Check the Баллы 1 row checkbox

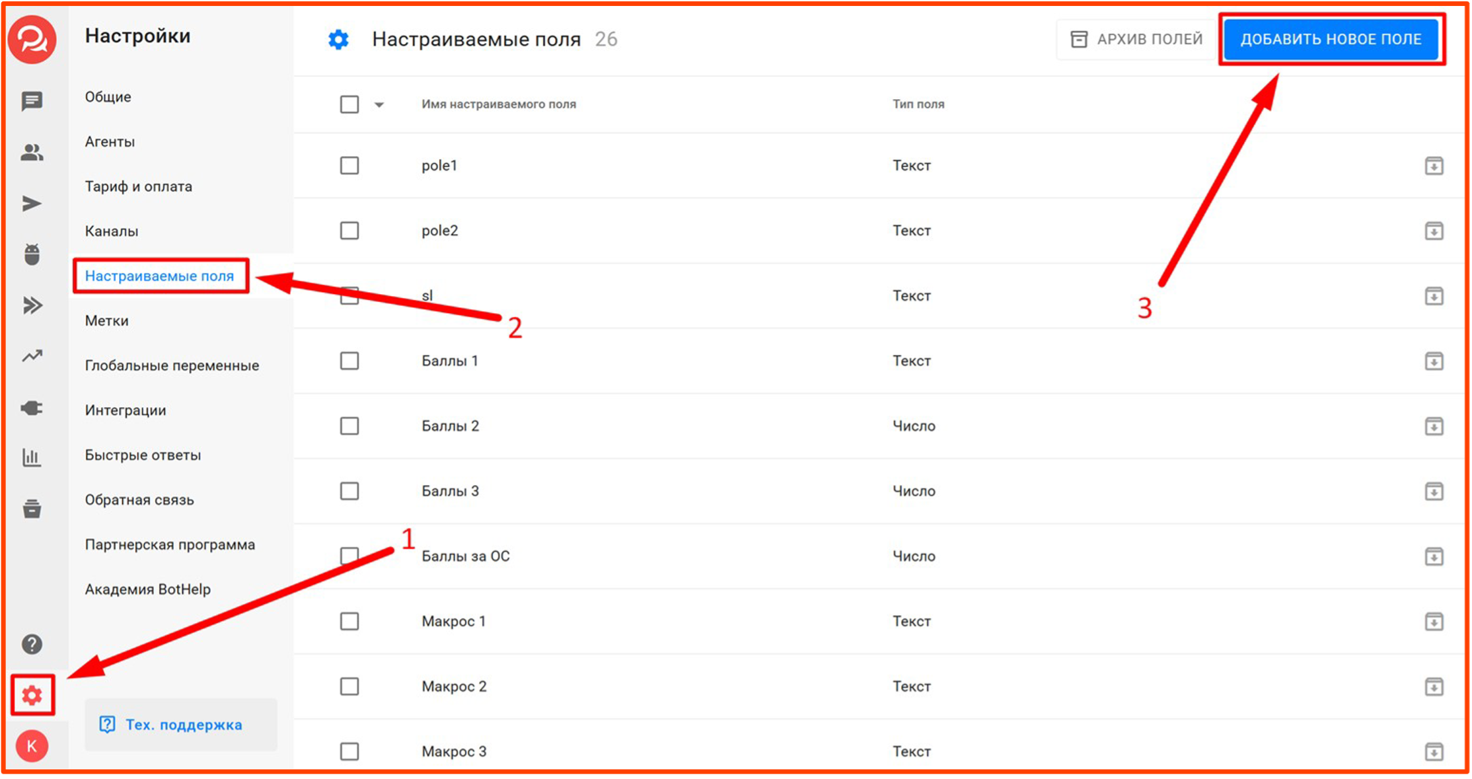coord(350,361)
